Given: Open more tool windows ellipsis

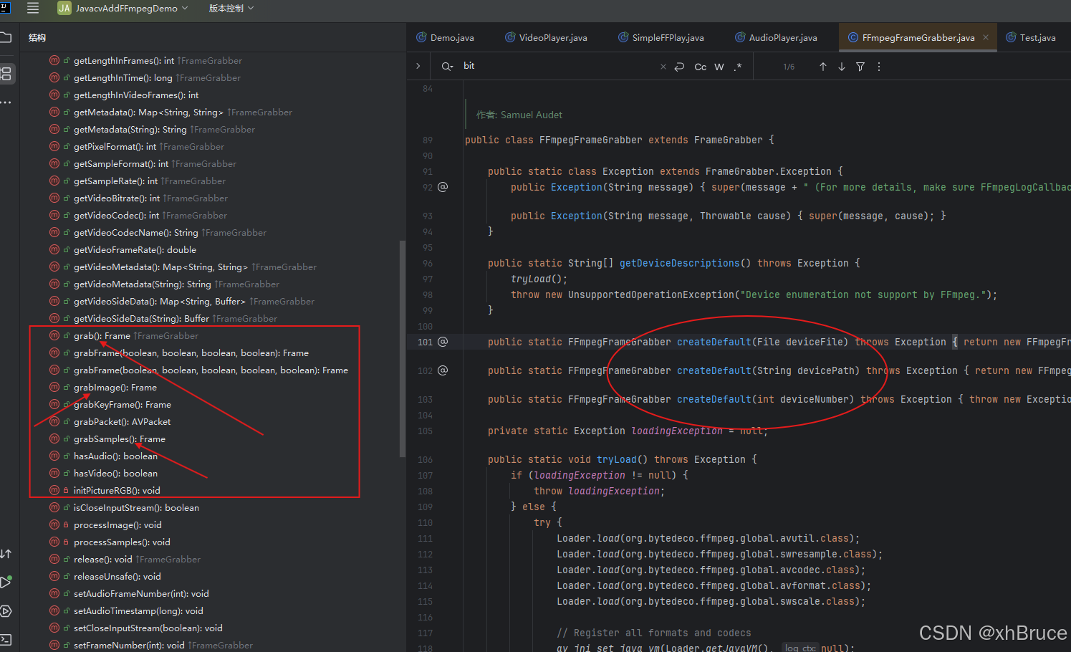Looking at the screenshot, I should [6, 102].
